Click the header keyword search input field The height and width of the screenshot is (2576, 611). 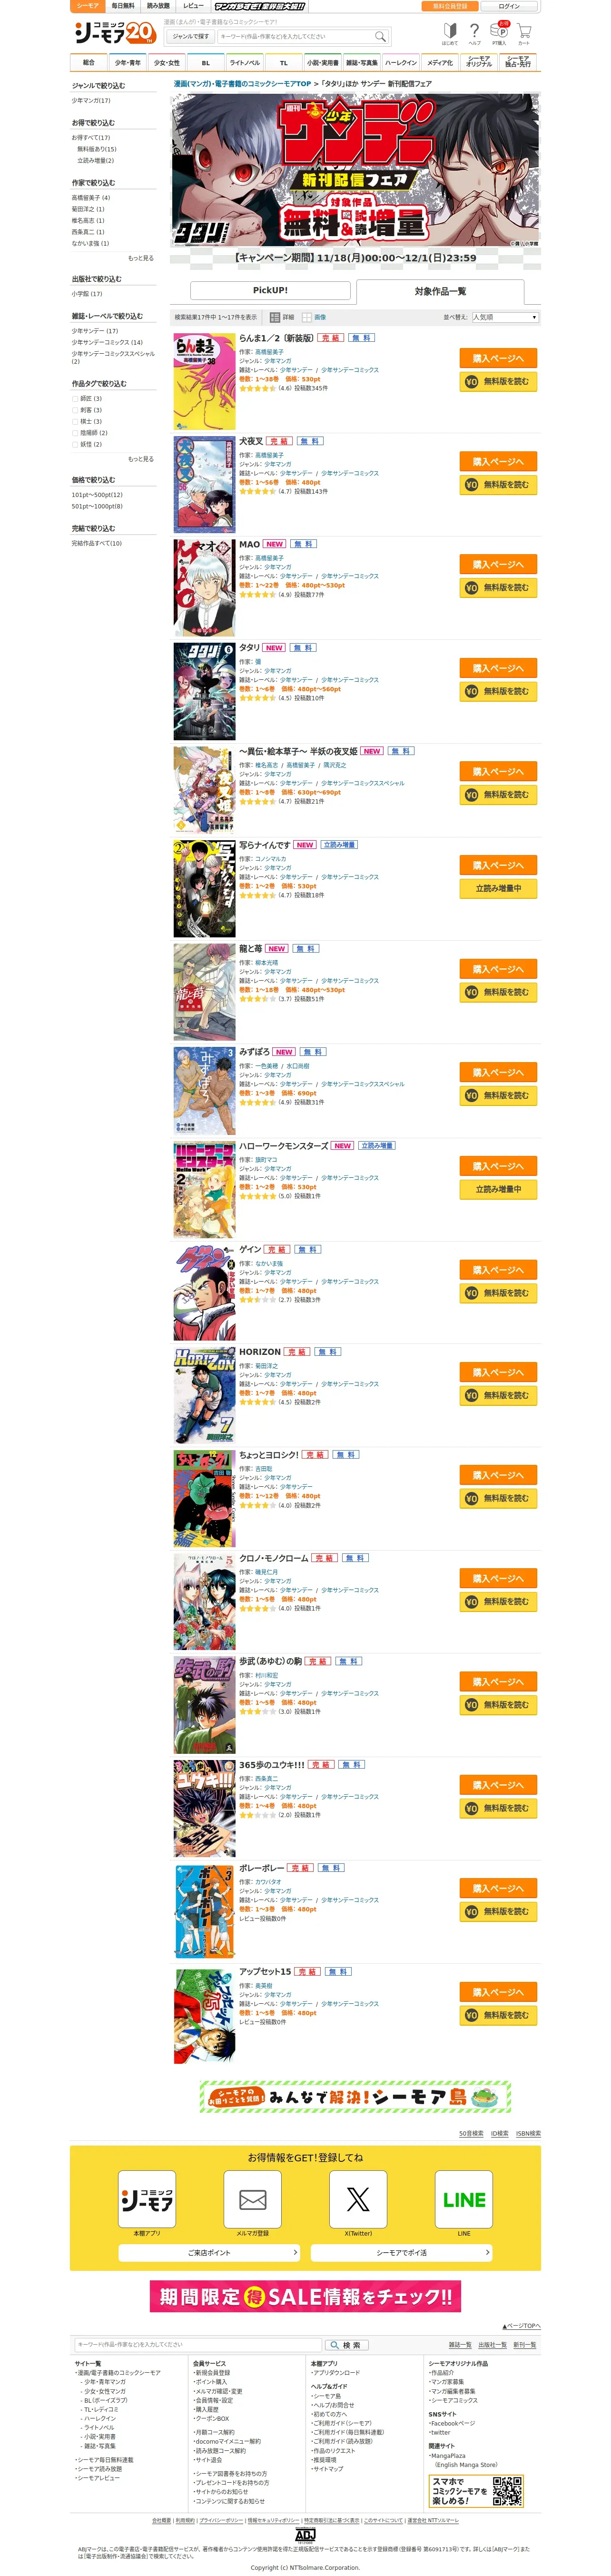[295, 36]
